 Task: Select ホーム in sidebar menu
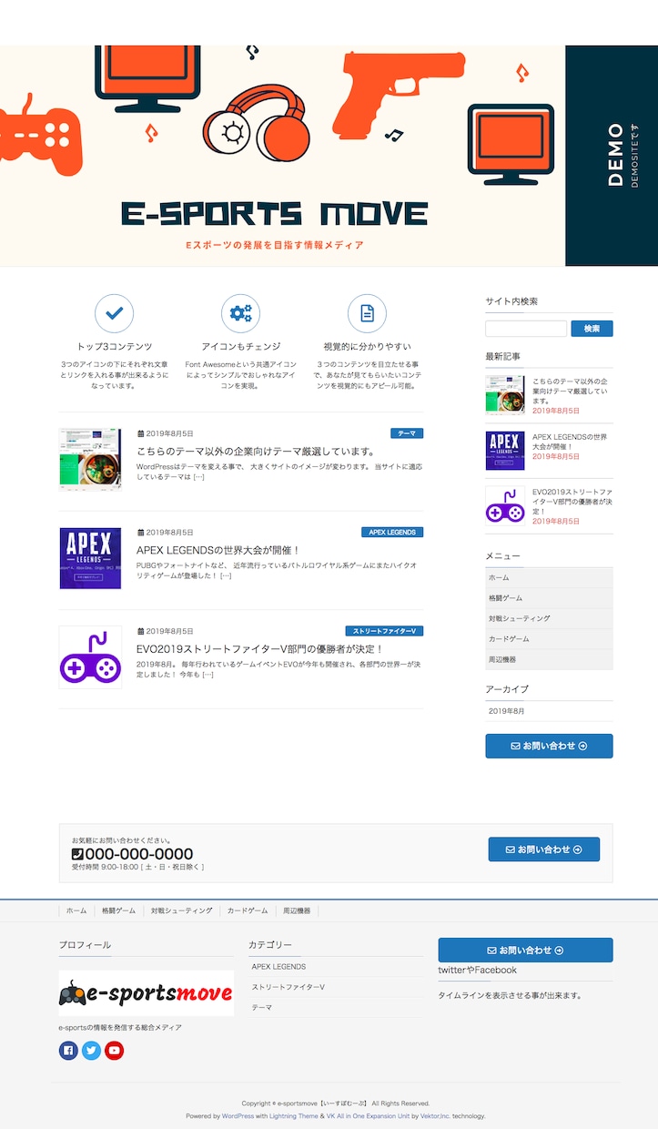tap(549, 577)
